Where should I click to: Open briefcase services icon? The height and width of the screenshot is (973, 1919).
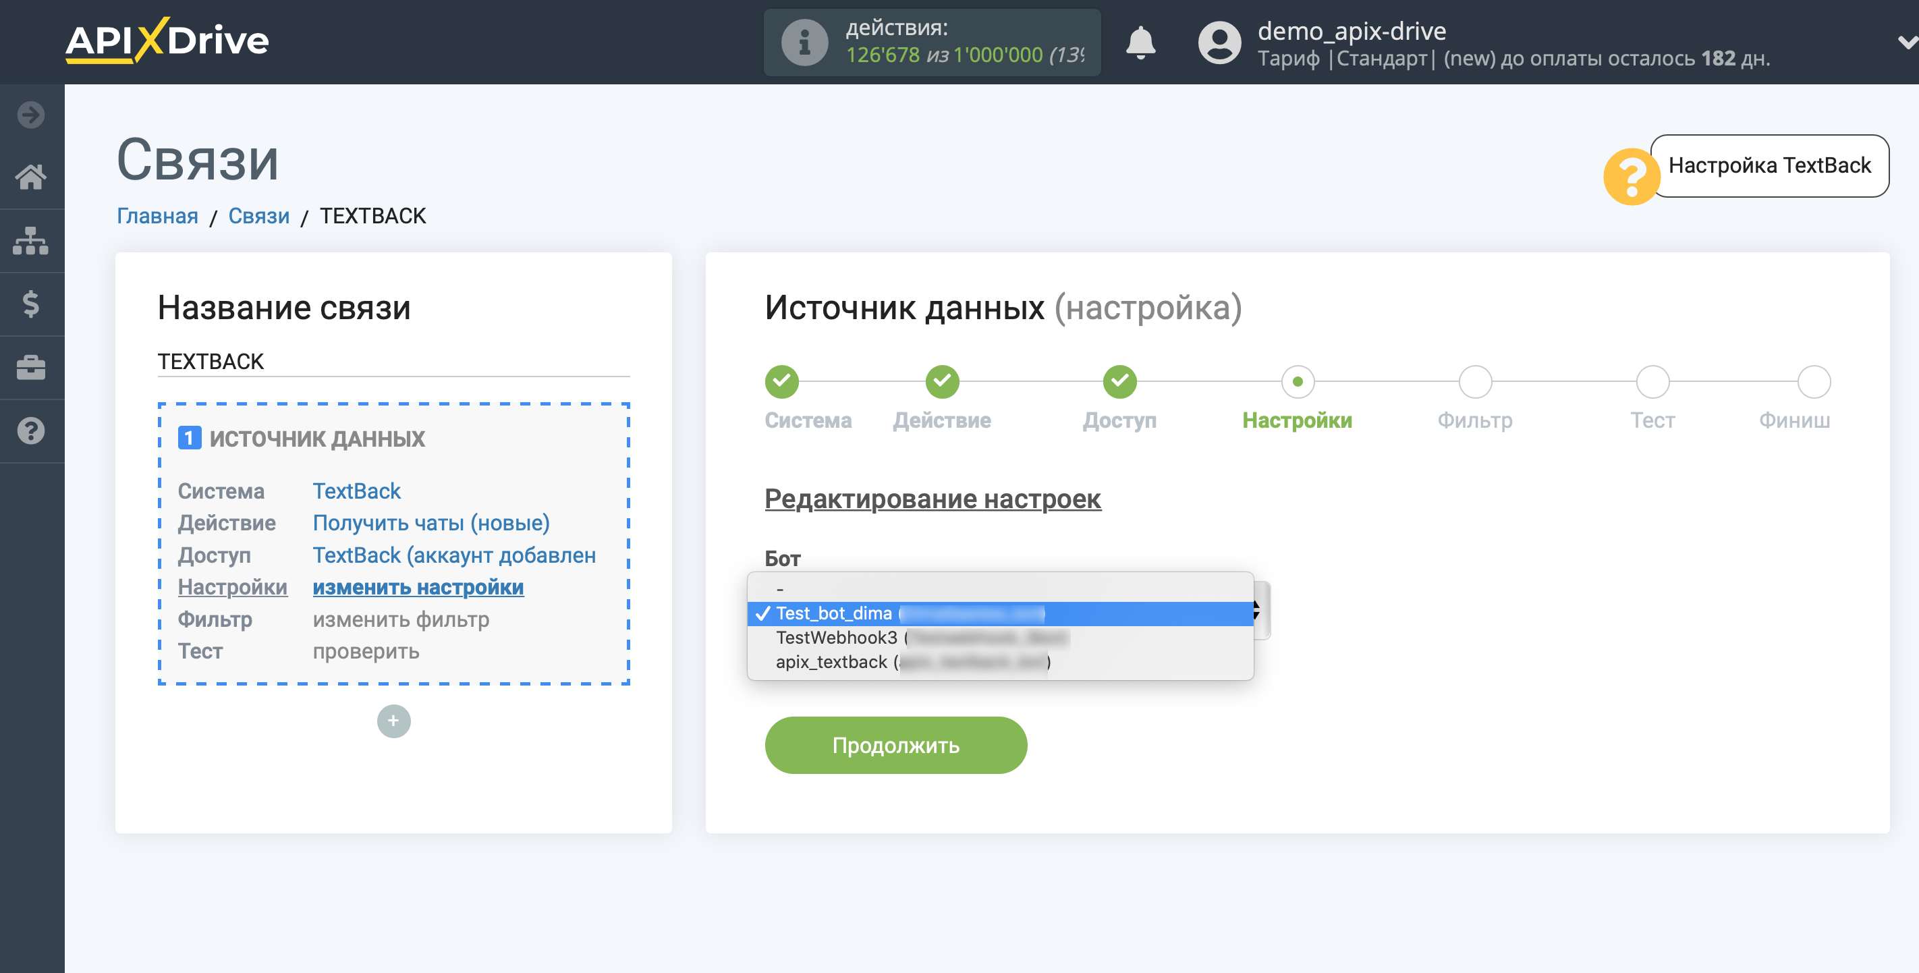coord(31,367)
